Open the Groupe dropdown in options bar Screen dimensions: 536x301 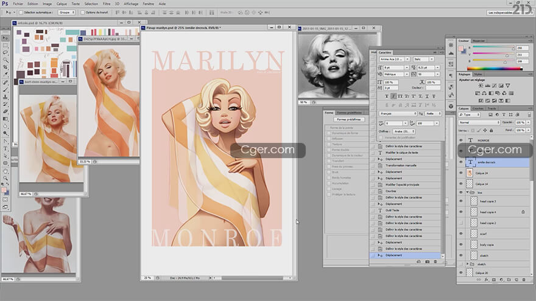66,12
